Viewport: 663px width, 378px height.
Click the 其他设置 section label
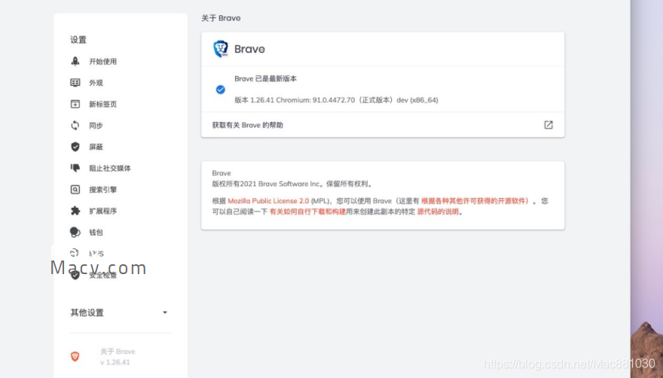[x=87, y=312]
